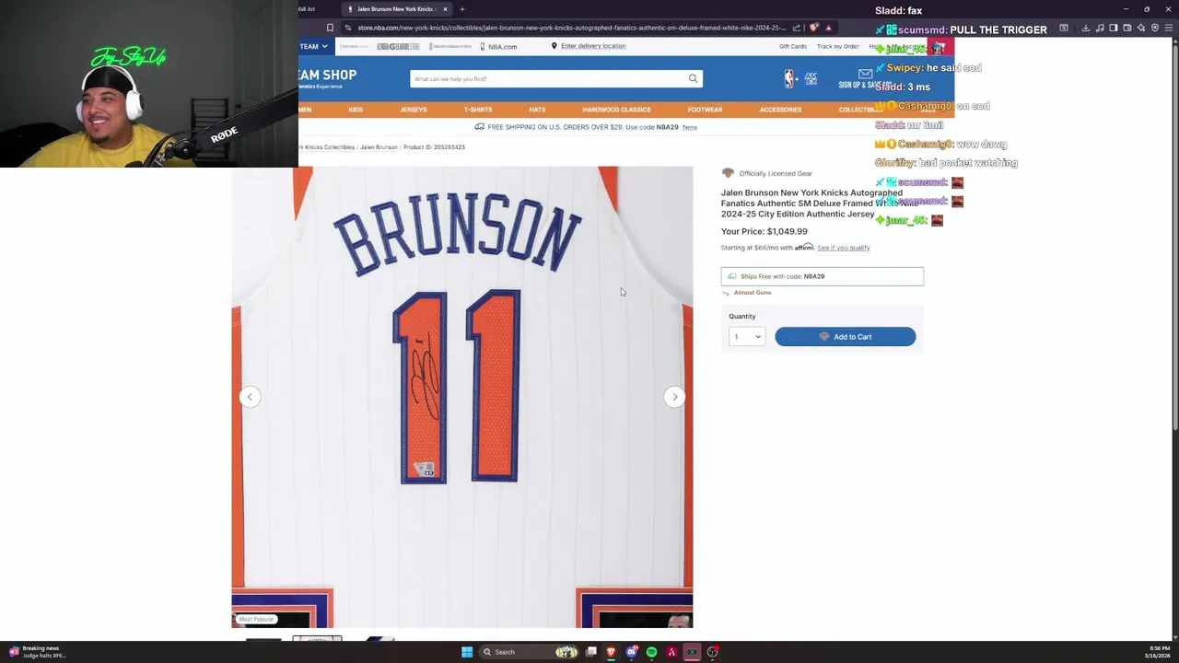Open Spotify from the taskbar

click(x=651, y=652)
